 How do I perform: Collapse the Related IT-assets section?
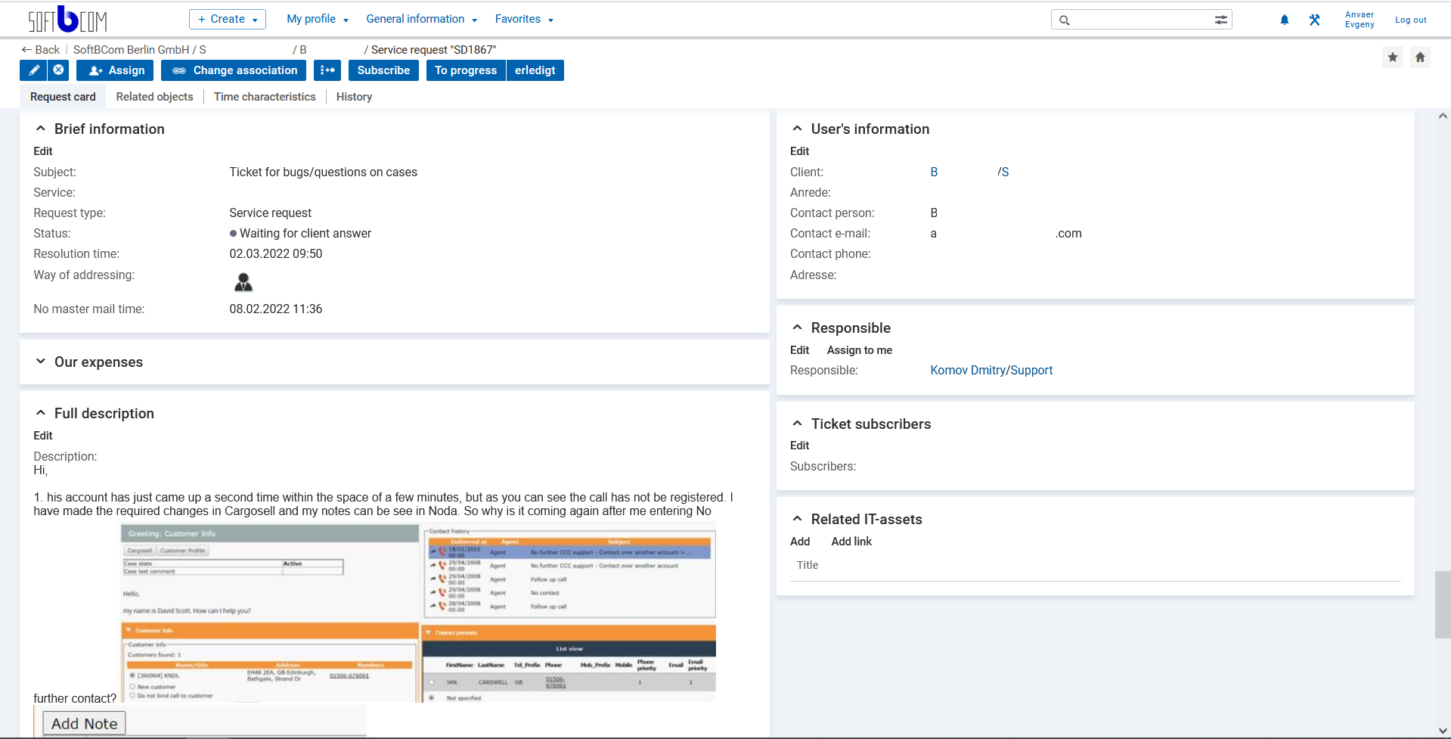point(797,519)
